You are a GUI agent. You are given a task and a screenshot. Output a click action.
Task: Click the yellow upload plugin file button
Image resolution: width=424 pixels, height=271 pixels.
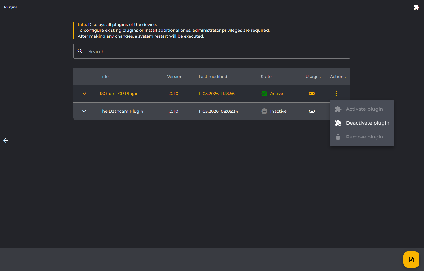tap(411, 259)
